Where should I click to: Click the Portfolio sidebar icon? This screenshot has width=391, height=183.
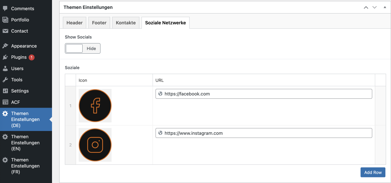click(5, 20)
